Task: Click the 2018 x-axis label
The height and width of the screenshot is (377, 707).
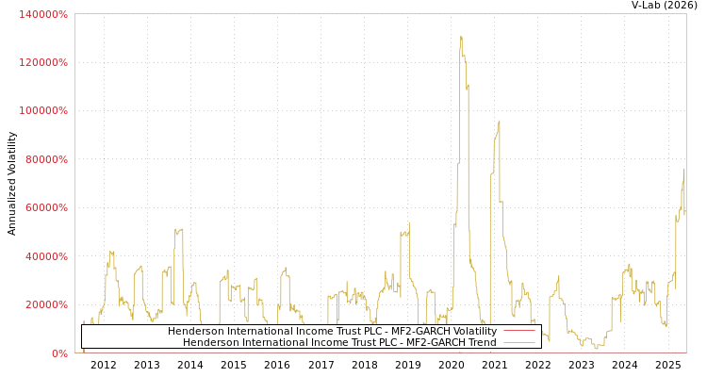Action: 364,365
